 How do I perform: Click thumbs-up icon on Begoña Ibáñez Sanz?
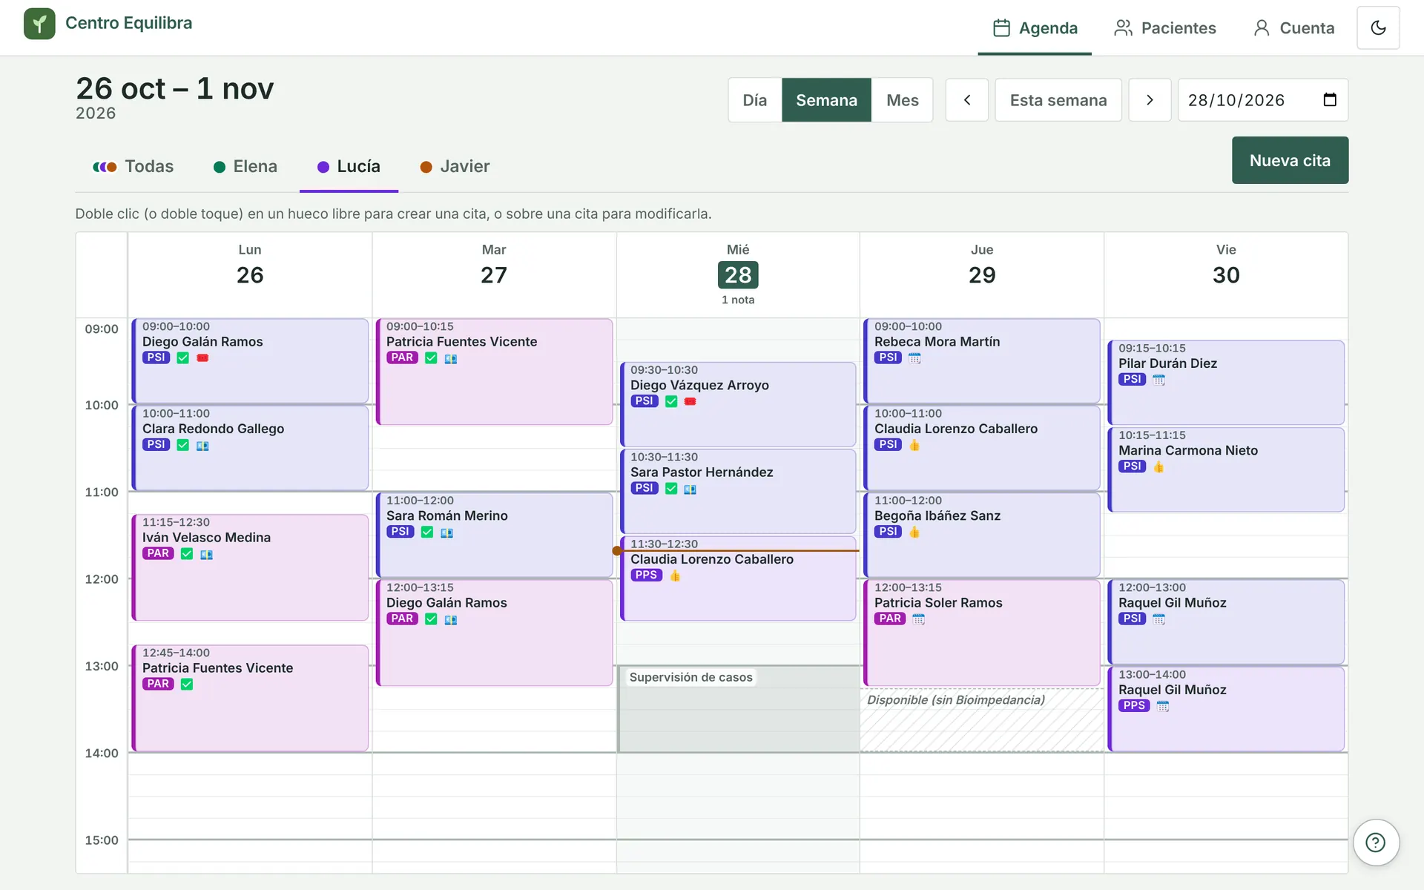click(914, 532)
